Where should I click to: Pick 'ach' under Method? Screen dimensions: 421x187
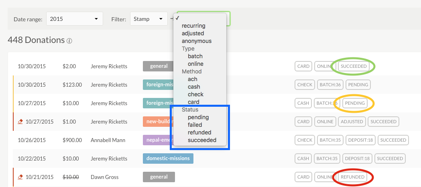click(x=192, y=79)
